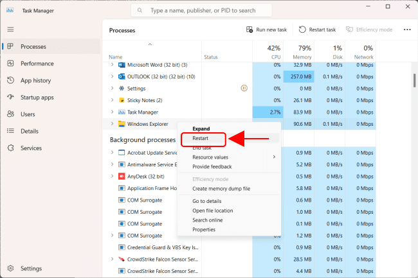The image size is (418, 278).
Task: Open the Details page
Action: click(30, 131)
